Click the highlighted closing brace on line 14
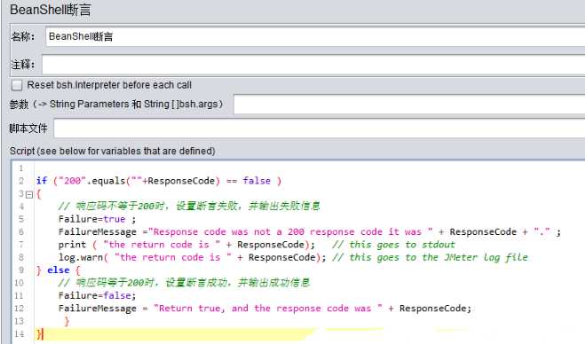 click(39, 334)
